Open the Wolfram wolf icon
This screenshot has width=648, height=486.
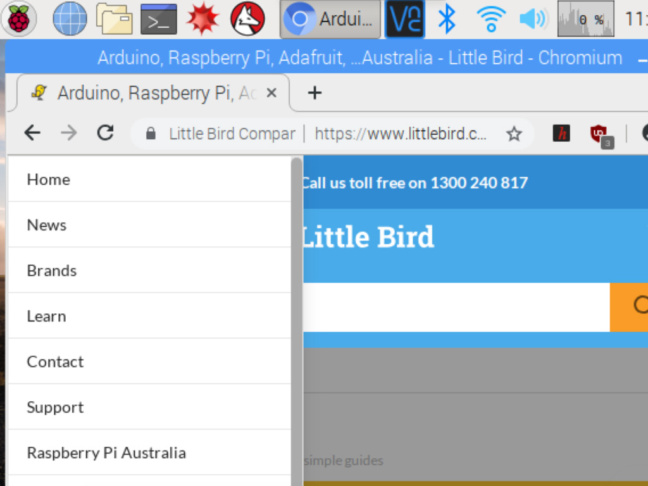(x=247, y=18)
